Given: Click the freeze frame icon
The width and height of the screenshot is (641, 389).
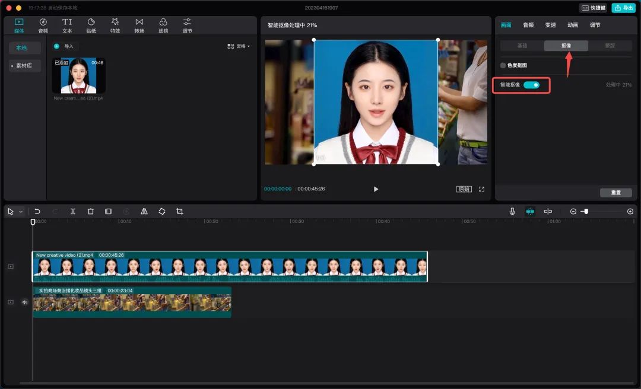Looking at the screenshot, I should (109, 211).
